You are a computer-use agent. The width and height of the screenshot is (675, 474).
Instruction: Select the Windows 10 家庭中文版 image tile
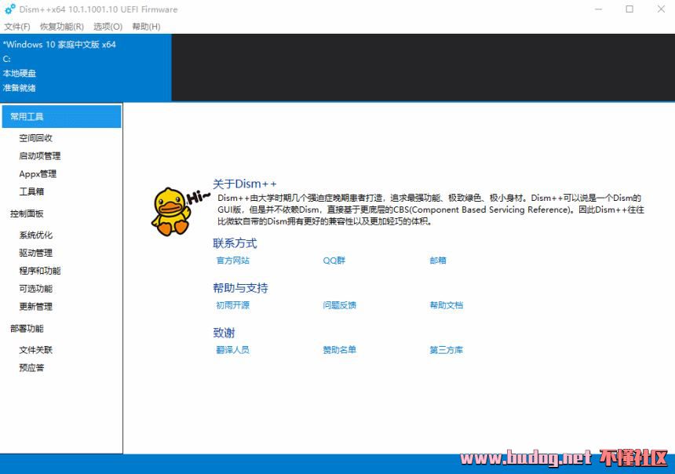(85, 67)
